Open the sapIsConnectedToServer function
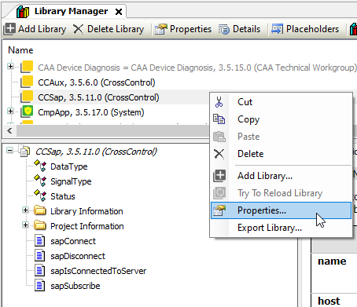This screenshot has height=307, width=357. coord(98,271)
